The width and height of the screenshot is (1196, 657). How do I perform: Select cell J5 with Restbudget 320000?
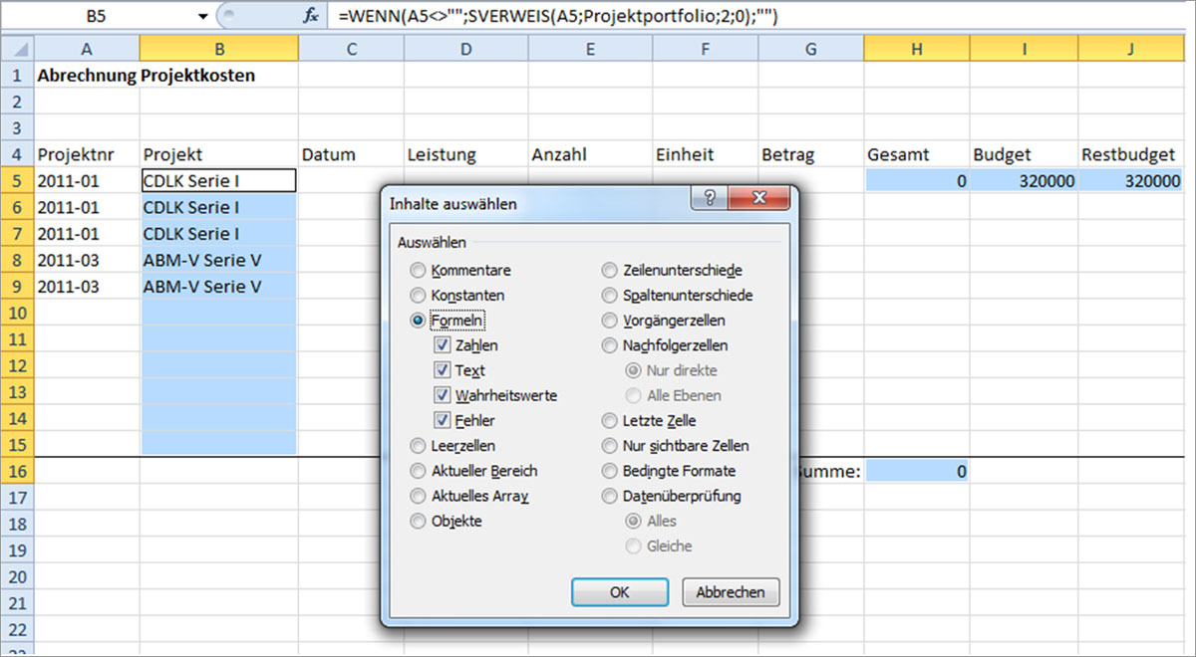pyautogui.click(x=1131, y=181)
